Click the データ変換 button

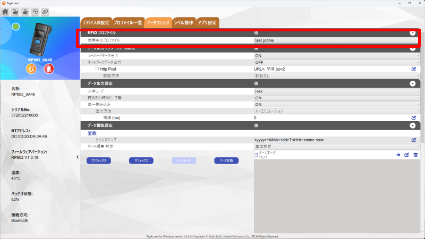click(226, 160)
